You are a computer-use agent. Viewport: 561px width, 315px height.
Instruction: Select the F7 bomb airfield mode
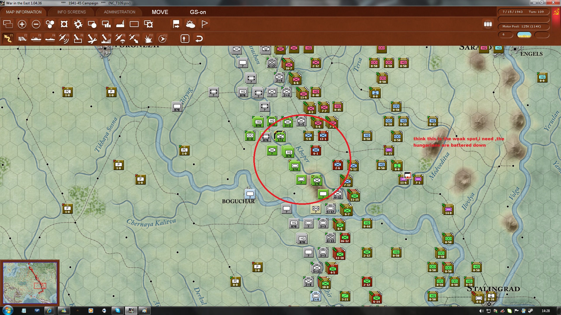click(x=92, y=38)
